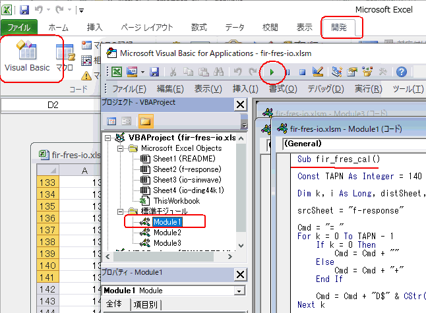Click Excel quick access Undo icon
This screenshot has width=426, height=313.
click(x=39, y=10)
